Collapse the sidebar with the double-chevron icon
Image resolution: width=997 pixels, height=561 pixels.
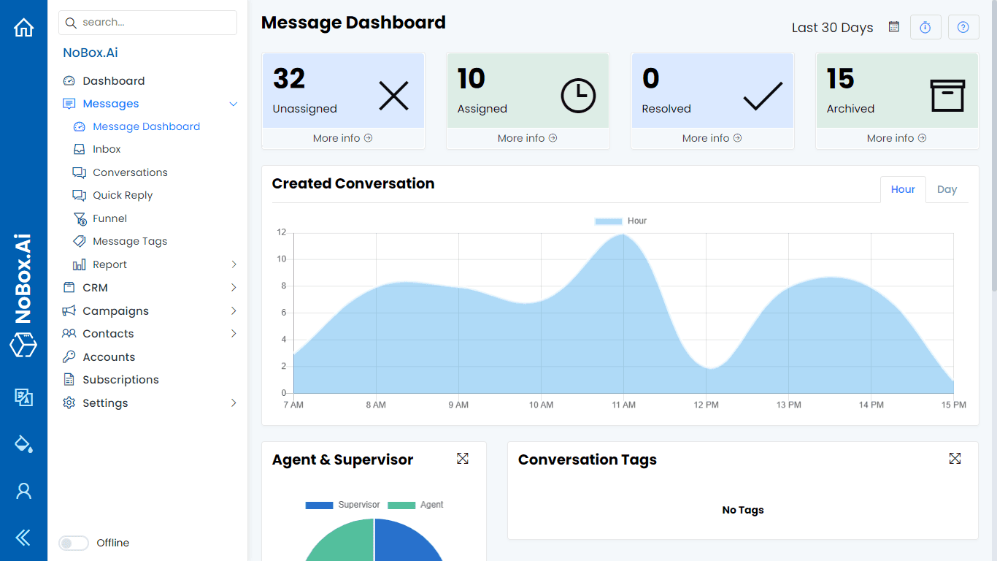[x=24, y=538]
